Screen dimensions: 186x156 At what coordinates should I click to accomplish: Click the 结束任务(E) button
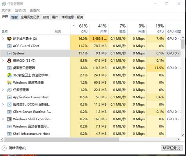click(171, 148)
